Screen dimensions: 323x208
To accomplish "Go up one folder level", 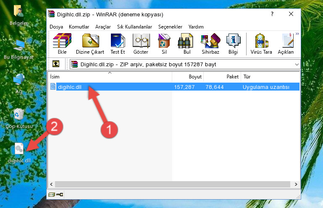I will (x=56, y=64).
